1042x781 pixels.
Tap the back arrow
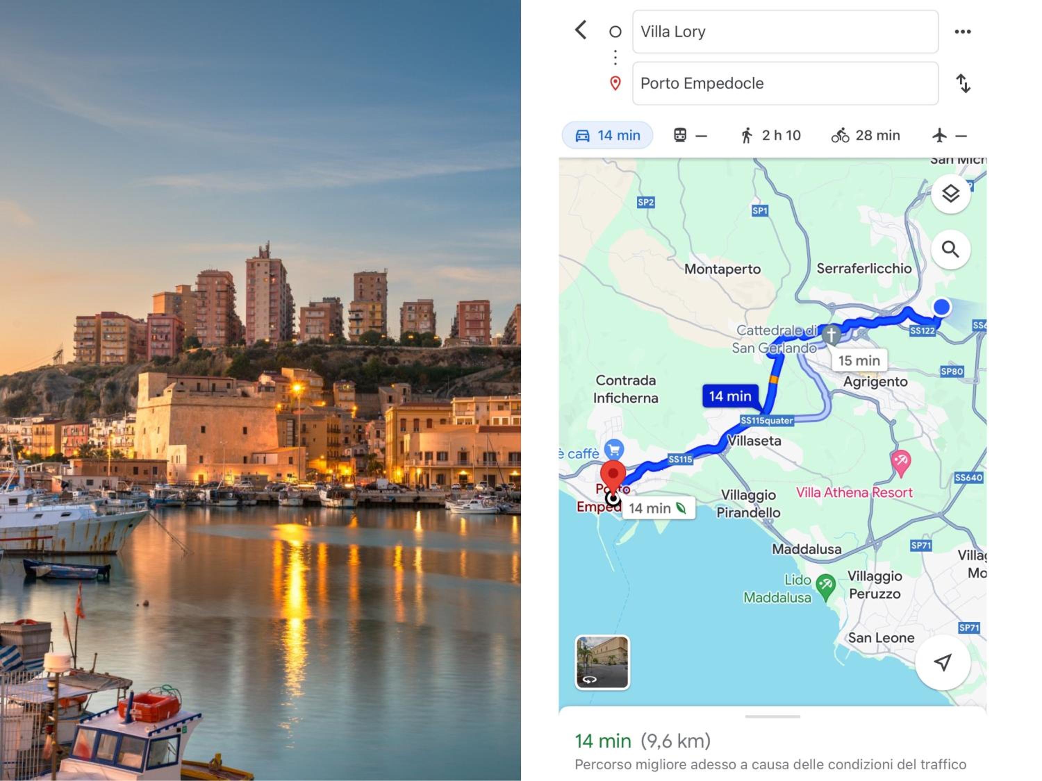[x=581, y=30]
